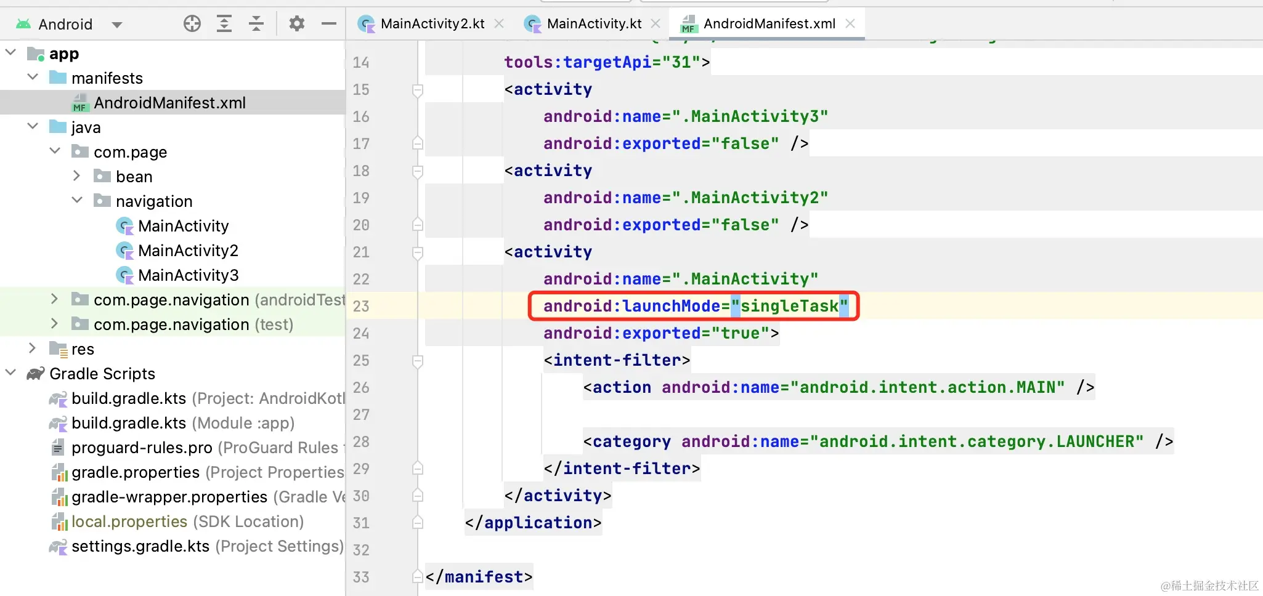Expand com.page.navigation (test) package
Image resolution: width=1263 pixels, height=596 pixels.
[54, 323]
